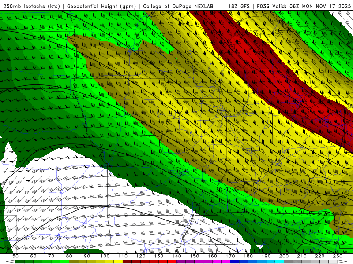Click the 210 value on the colorbar scale

pyautogui.click(x=302, y=256)
